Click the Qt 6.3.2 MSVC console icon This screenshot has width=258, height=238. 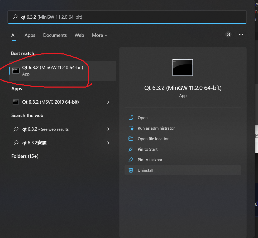(16, 102)
